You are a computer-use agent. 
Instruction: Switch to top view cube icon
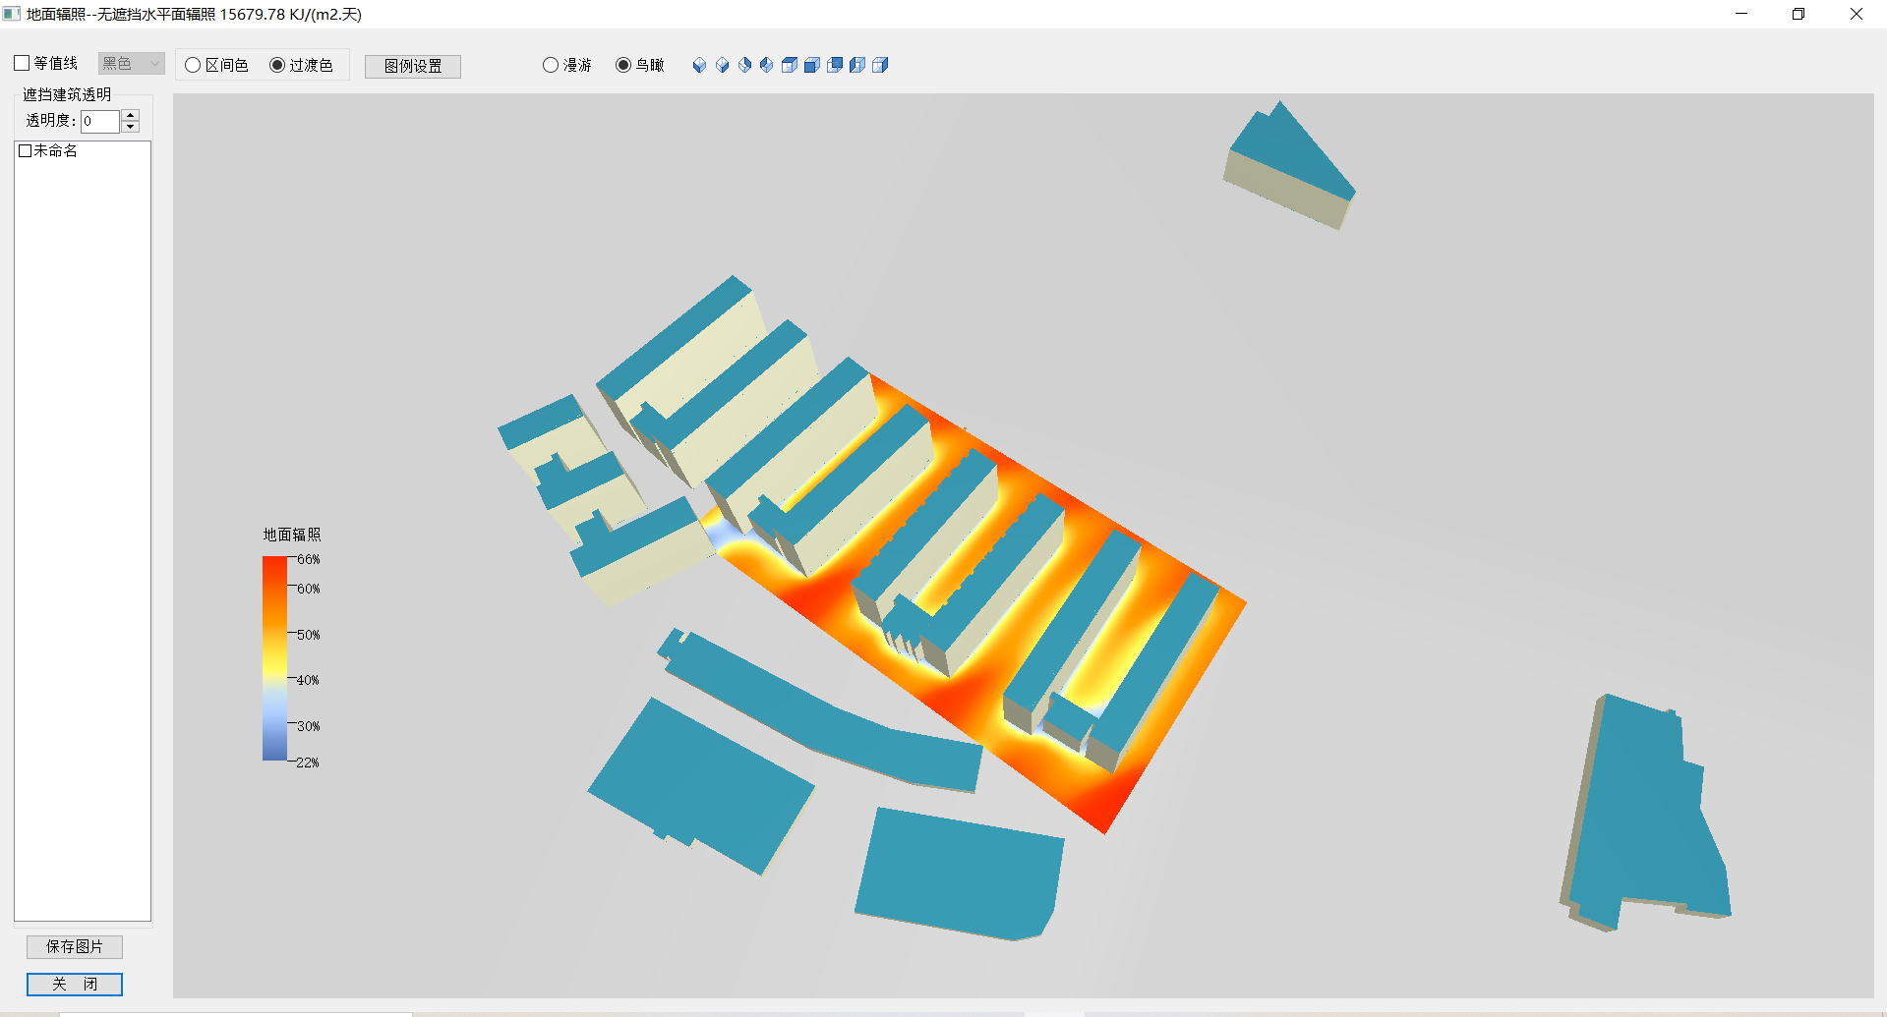[x=790, y=65]
